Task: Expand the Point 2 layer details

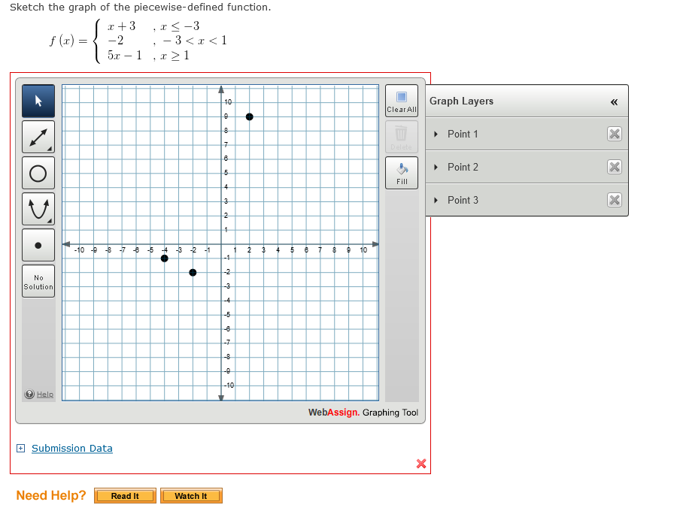Action: 436,167
